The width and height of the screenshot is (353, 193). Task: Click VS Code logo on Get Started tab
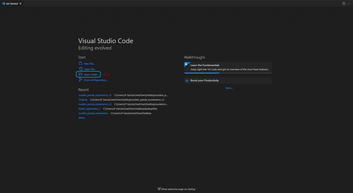point(3,3)
